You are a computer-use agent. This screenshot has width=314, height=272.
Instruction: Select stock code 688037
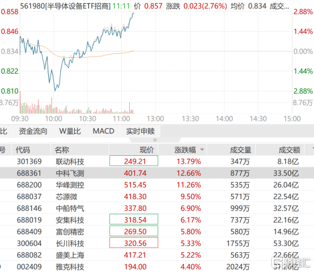(29, 197)
